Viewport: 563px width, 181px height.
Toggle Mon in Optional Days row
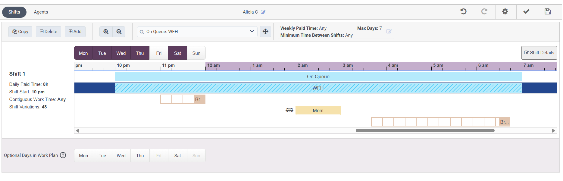tap(83, 156)
